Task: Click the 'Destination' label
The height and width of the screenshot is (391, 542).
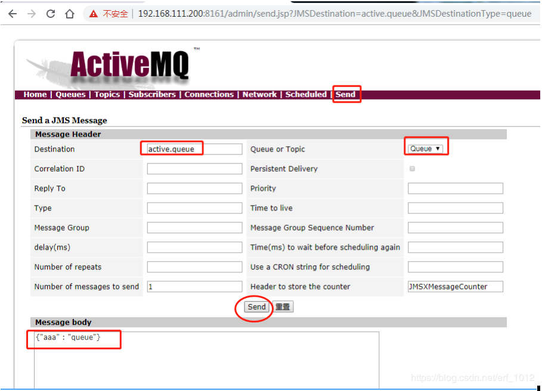Action: (54, 149)
